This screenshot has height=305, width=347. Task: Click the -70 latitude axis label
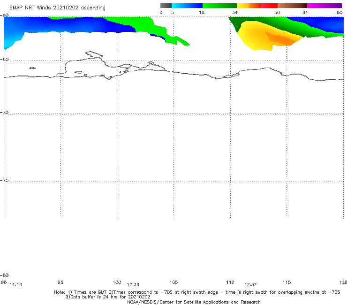4,113
